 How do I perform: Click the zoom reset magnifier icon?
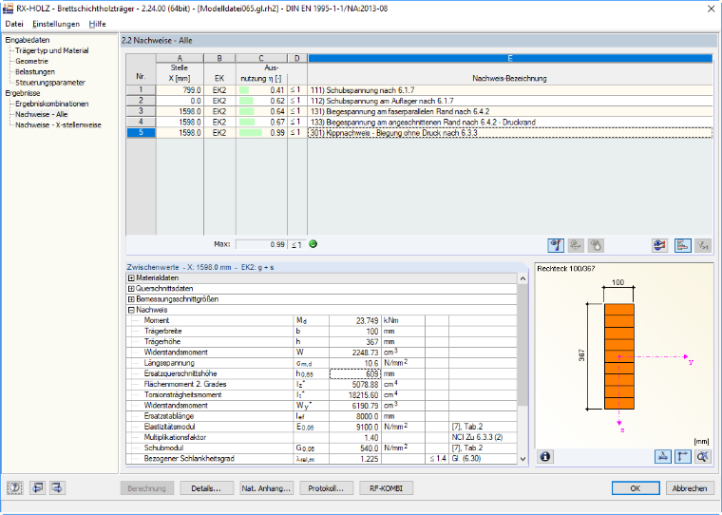point(703,456)
